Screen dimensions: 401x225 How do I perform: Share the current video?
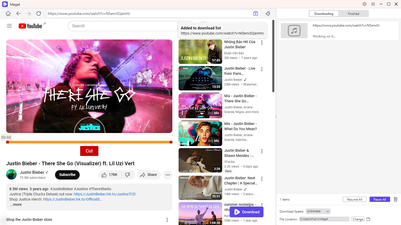(149, 175)
